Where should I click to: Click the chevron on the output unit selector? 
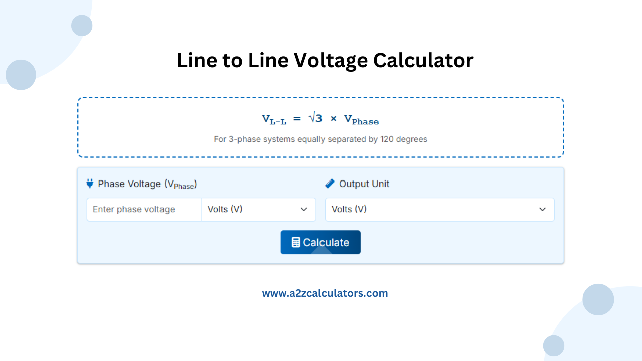542,209
